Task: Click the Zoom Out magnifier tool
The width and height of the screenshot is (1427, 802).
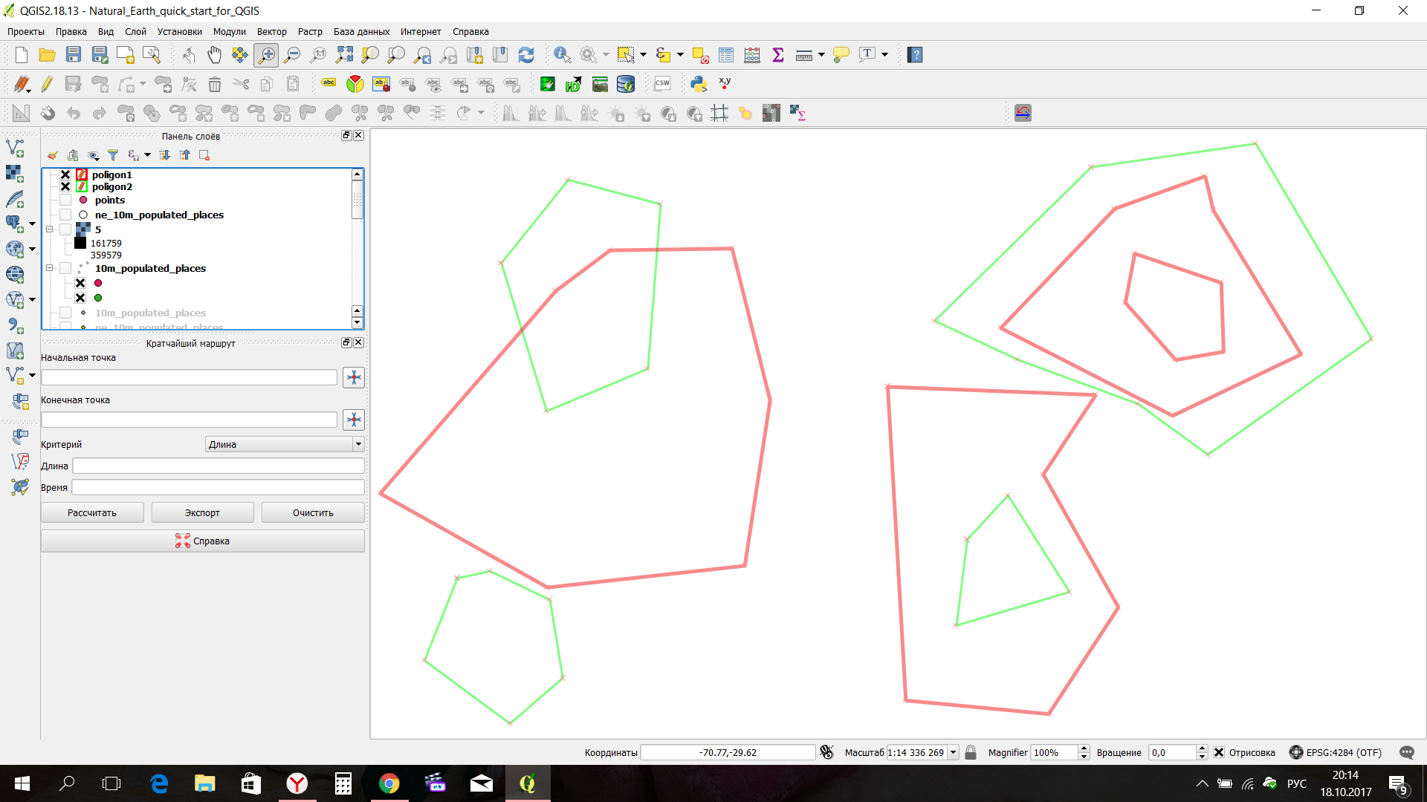Action: [x=292, y=54]
